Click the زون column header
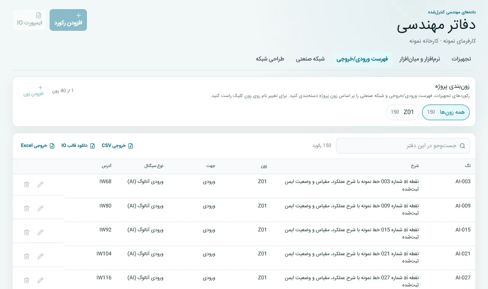The width and height of the screenshot is (488, 289). tap(264, 166)
